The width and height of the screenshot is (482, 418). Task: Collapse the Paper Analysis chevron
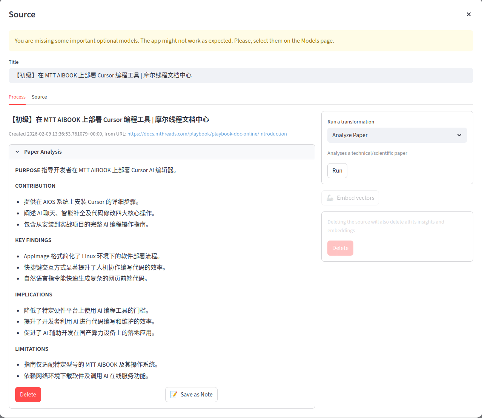click(17, 152)
